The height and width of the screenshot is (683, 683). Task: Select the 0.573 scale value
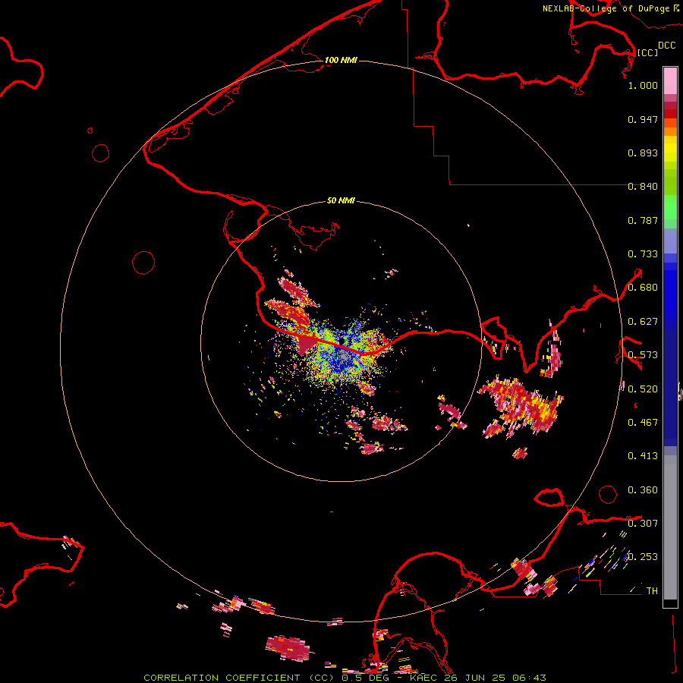[x=643, y=355]
